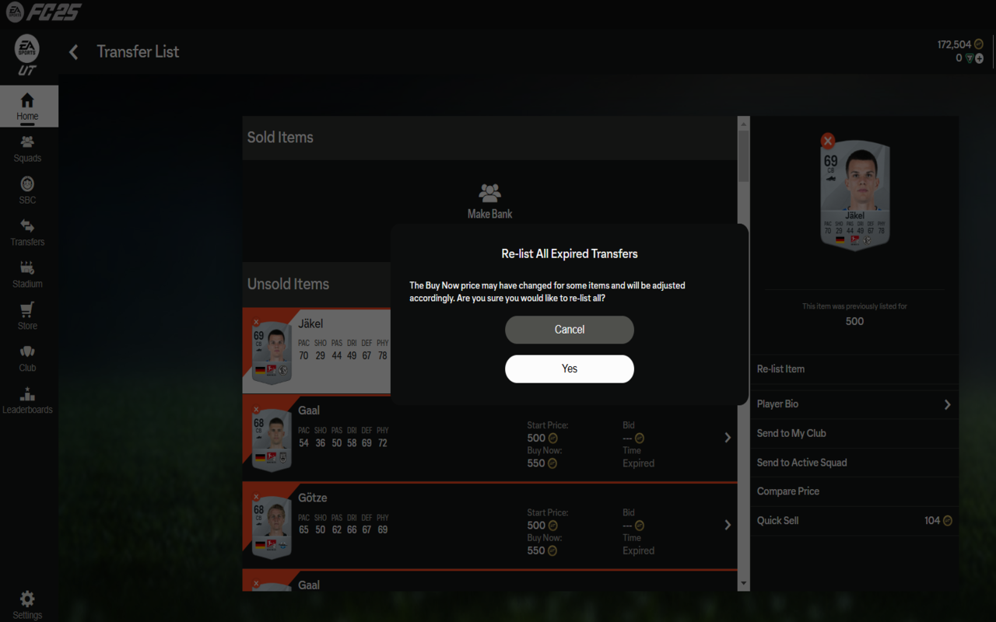Image resolution: width=996 pixels, height=622 pixels.
Task: Open Compare Price option
Action: click(854, 491)
